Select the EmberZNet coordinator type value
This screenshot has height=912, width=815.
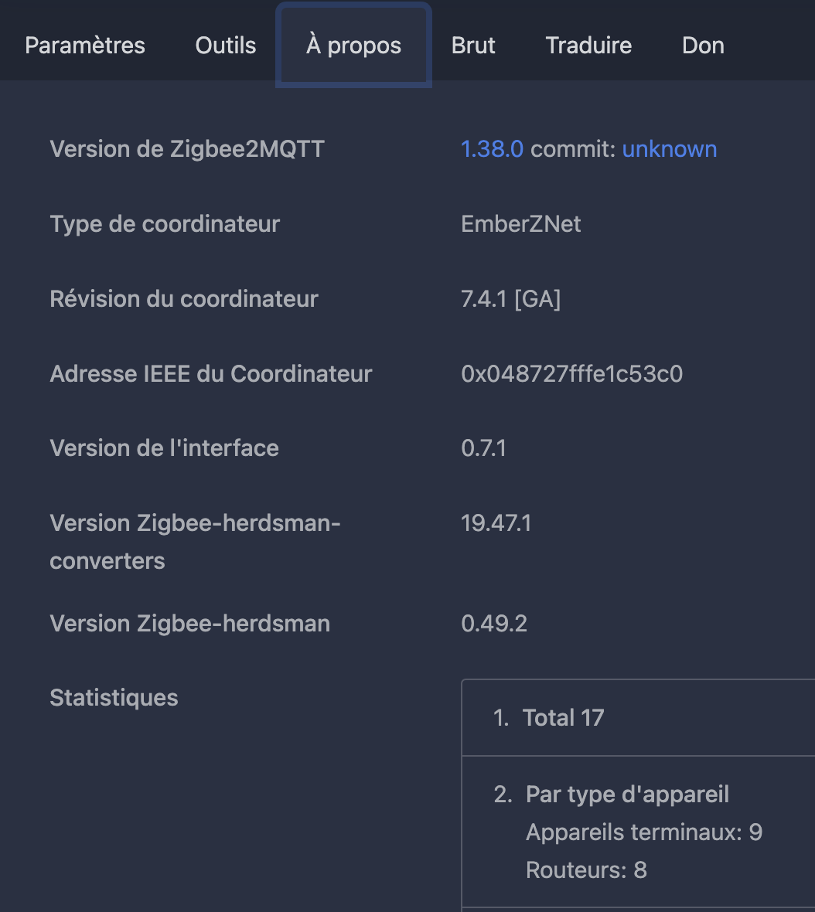(520, 224)
